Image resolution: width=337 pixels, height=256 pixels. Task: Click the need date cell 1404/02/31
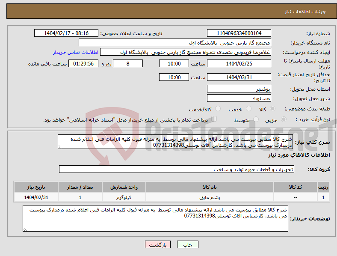point(36,197)
